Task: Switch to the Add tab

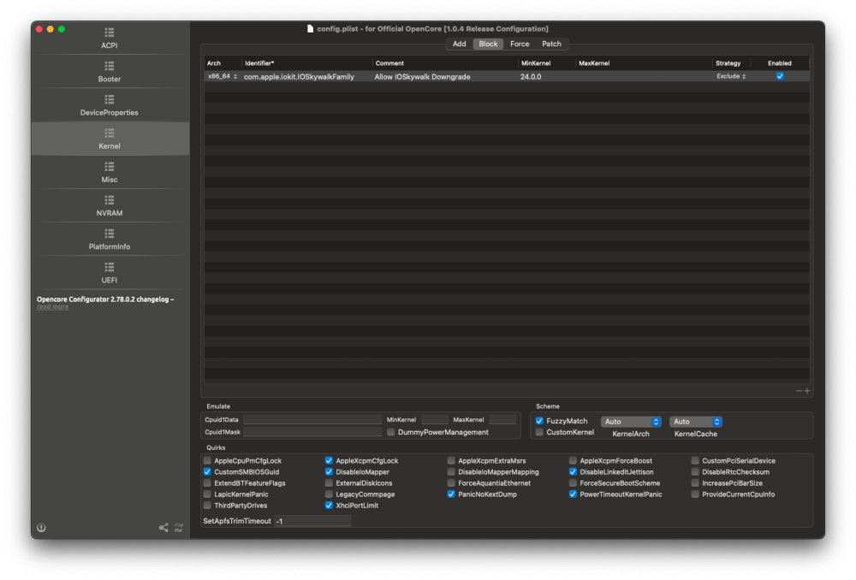Action: [x=459, y=44]
